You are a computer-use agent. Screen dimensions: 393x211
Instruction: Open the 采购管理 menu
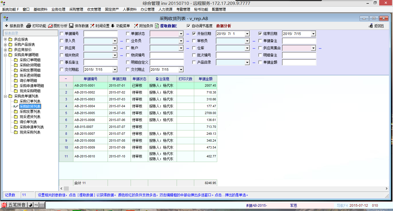[x=76, y=9]
